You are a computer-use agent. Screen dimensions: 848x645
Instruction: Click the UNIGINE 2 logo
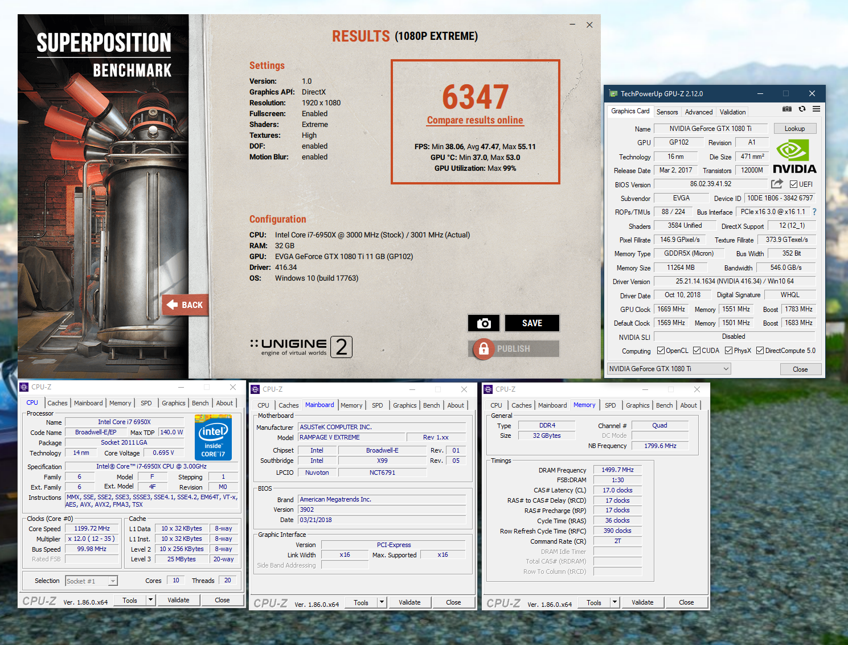(x=301, y=347)
